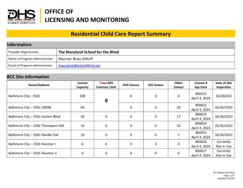Click 'Email of Program Administrator' label
The height and width of the screenshot is (188, 243).
coord(30,65)
